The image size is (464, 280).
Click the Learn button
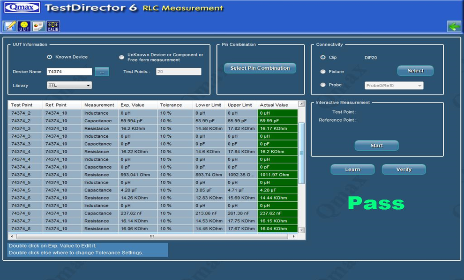coord(352,169)
